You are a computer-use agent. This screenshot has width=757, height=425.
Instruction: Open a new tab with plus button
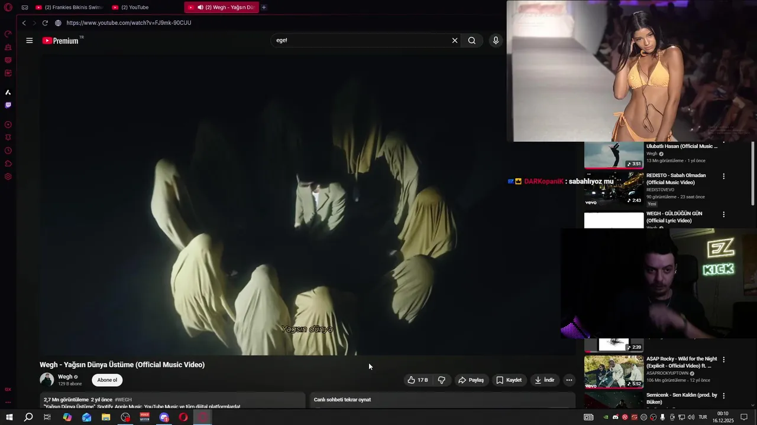264,8
